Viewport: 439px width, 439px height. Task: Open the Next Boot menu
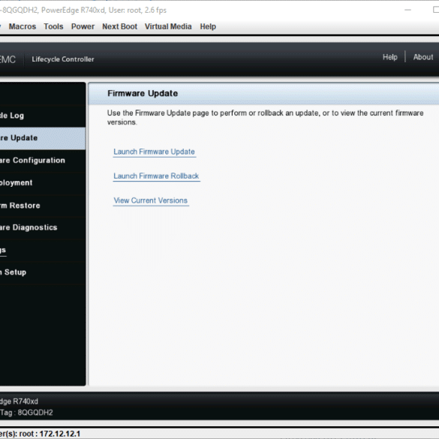point(119,26)
